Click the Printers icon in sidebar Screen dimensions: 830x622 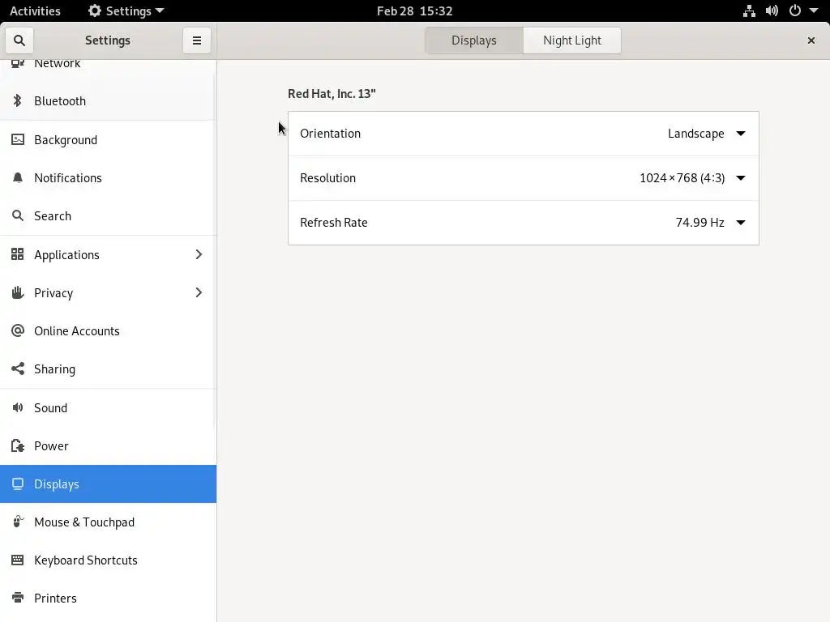pos(18,598)
